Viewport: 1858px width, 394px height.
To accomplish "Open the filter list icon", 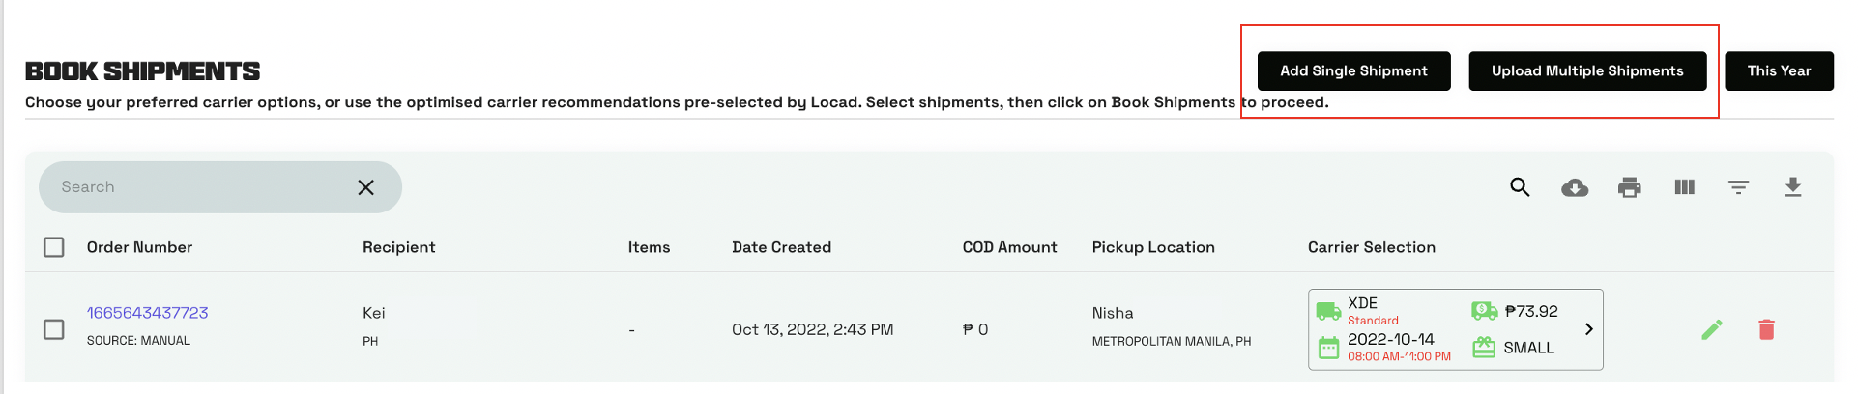I will 1738,187.
